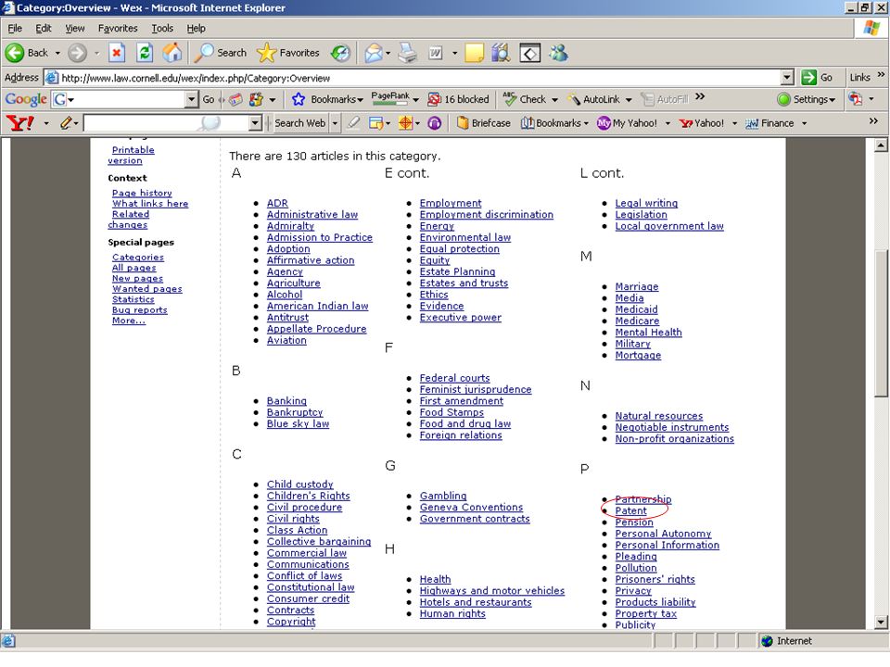The width and height of the screenshot is (890, 667).
Task: Open the Patent article link
Action: (x=630, y=510)
